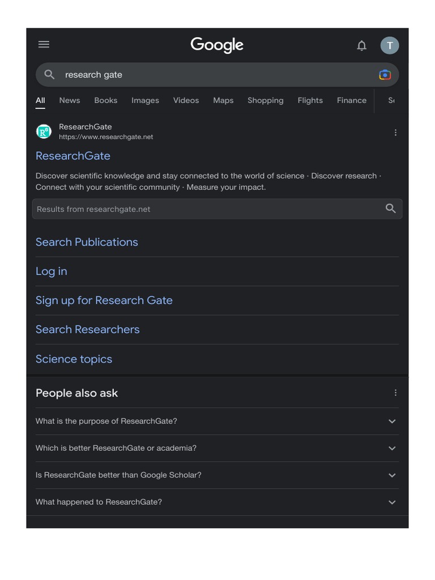The height and width of the screenshot is (580, 435).
Task: Switch to the Books tab
Action: [x=106, y=100]
